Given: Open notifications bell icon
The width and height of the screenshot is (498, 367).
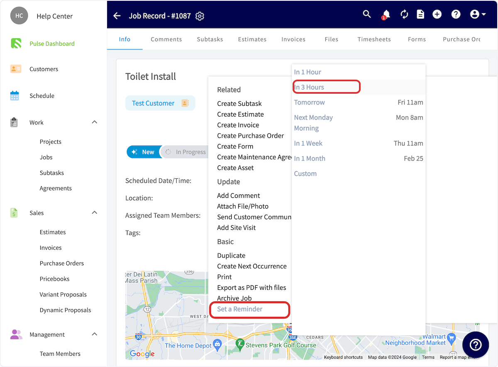Looking at the screenshot, I should [x=386, y=15].
